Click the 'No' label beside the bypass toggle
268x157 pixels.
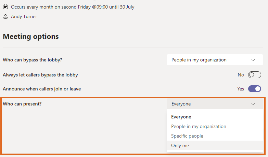[241, 75]
